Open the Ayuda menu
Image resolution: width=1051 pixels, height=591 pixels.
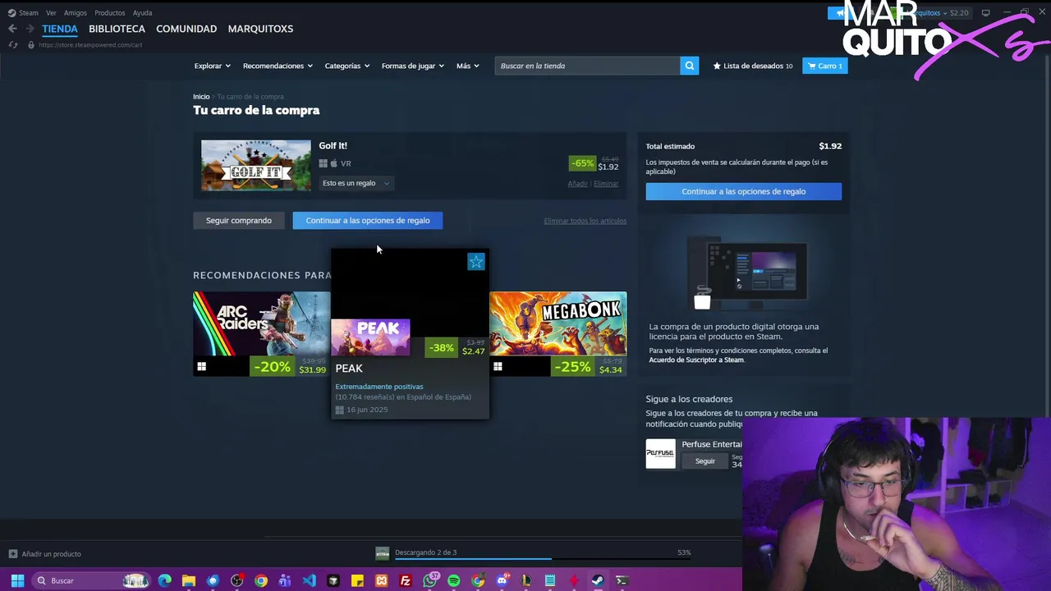142,13
